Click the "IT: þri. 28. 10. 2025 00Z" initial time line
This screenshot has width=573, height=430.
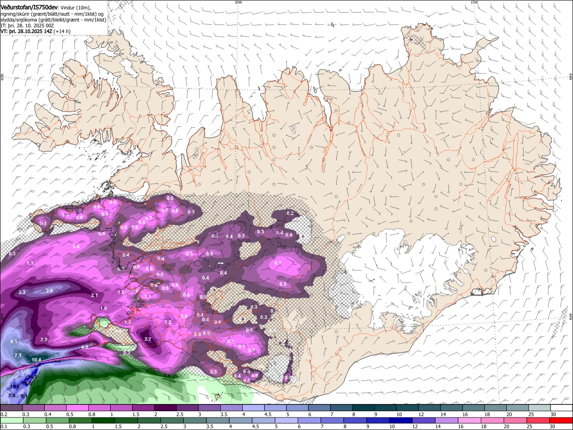click(27, 26)
